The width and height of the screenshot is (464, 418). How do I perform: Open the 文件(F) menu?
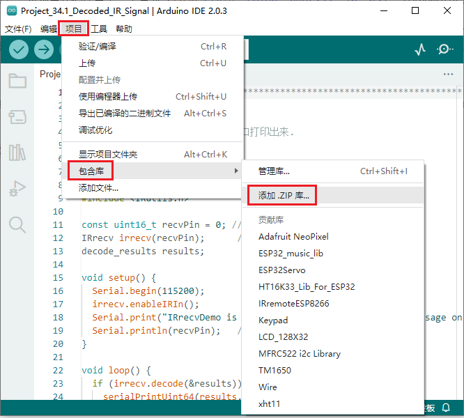18,29
